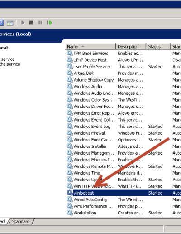Click gear icon beside Workstation
This screenshot has height=234, width=181.
tap(70, 213)
